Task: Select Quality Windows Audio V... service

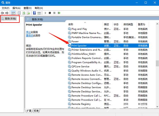Action: pos(108,71)
